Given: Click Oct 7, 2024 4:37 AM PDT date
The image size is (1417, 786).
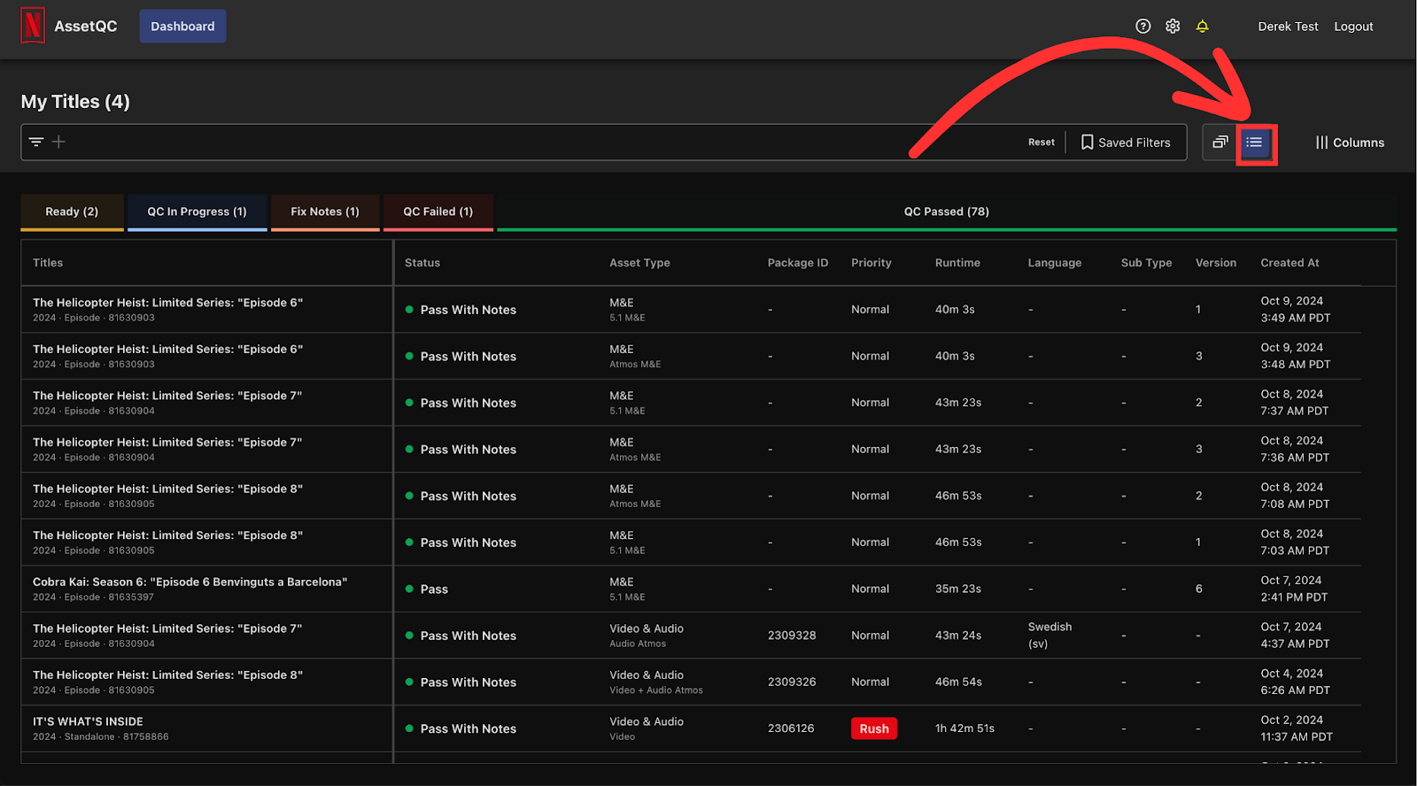Looking at the screenshot, I should click(x=1295, y=636).
